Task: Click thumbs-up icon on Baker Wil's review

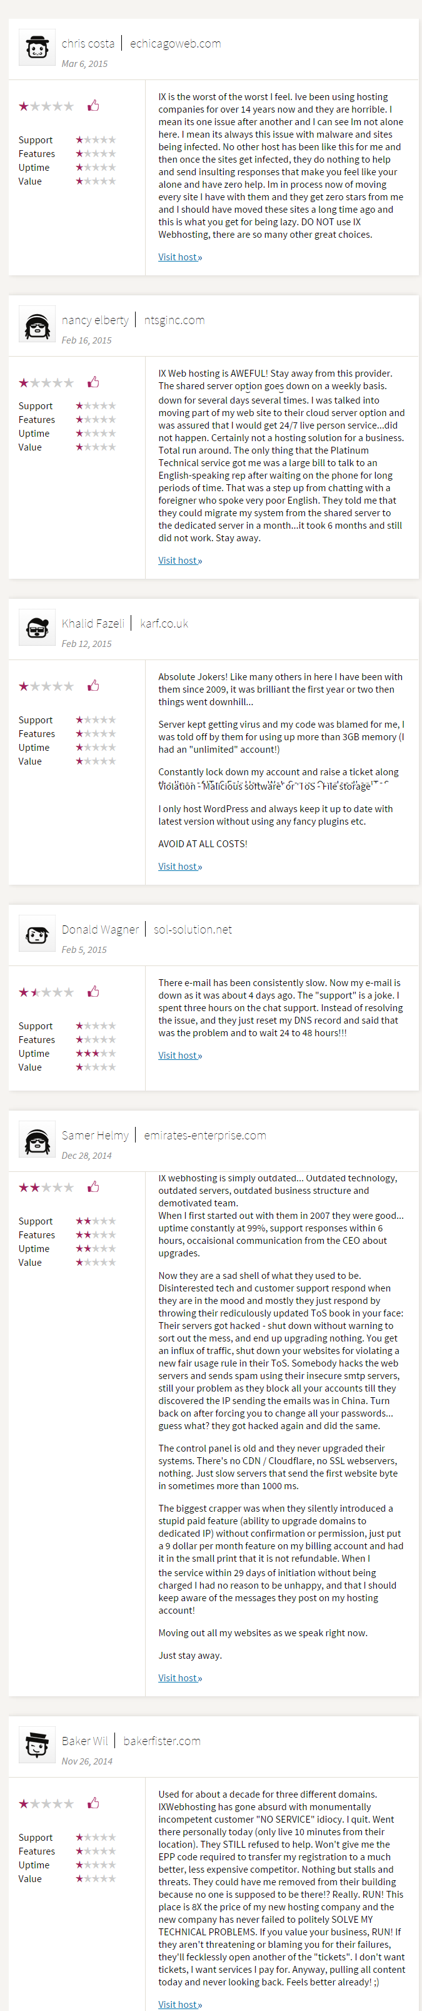Action: pos(94,1803)
